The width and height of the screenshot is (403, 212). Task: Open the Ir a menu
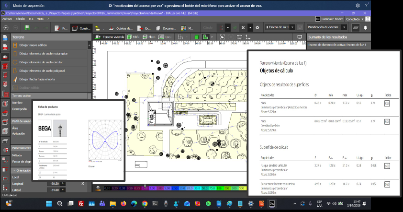pos(31,19)
